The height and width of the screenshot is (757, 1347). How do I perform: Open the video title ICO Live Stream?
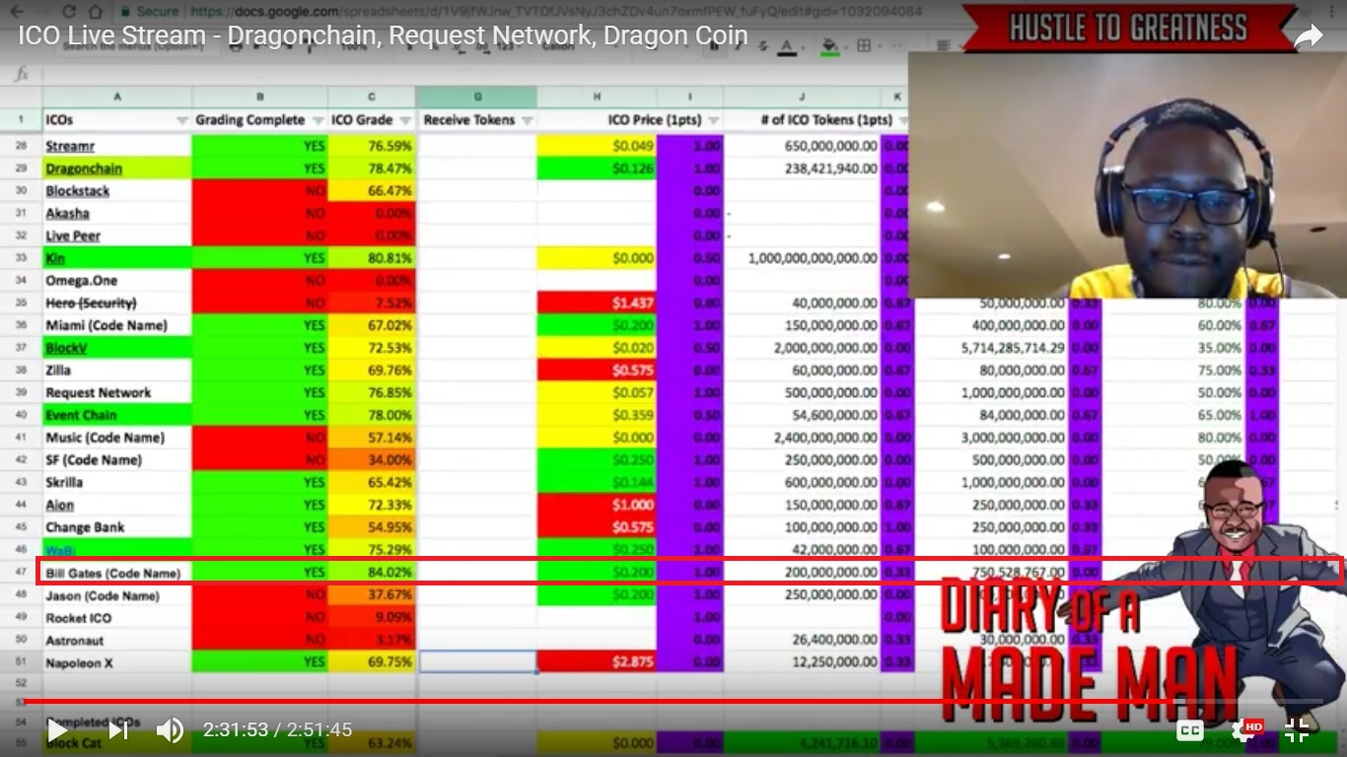pyautogui.click(x=383, y=37)
